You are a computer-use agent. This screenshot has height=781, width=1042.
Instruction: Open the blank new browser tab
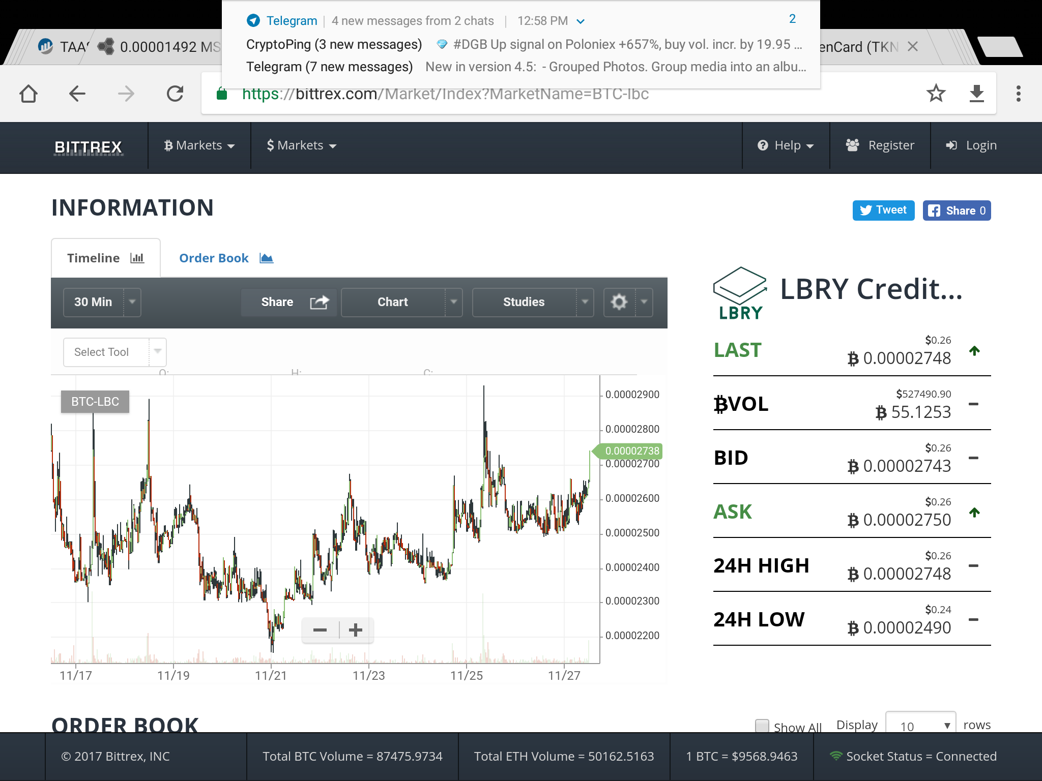point(1000,47)
